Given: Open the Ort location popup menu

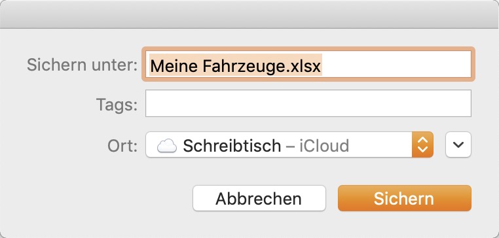Looking at the screenshot, I should tap(289, 144).
